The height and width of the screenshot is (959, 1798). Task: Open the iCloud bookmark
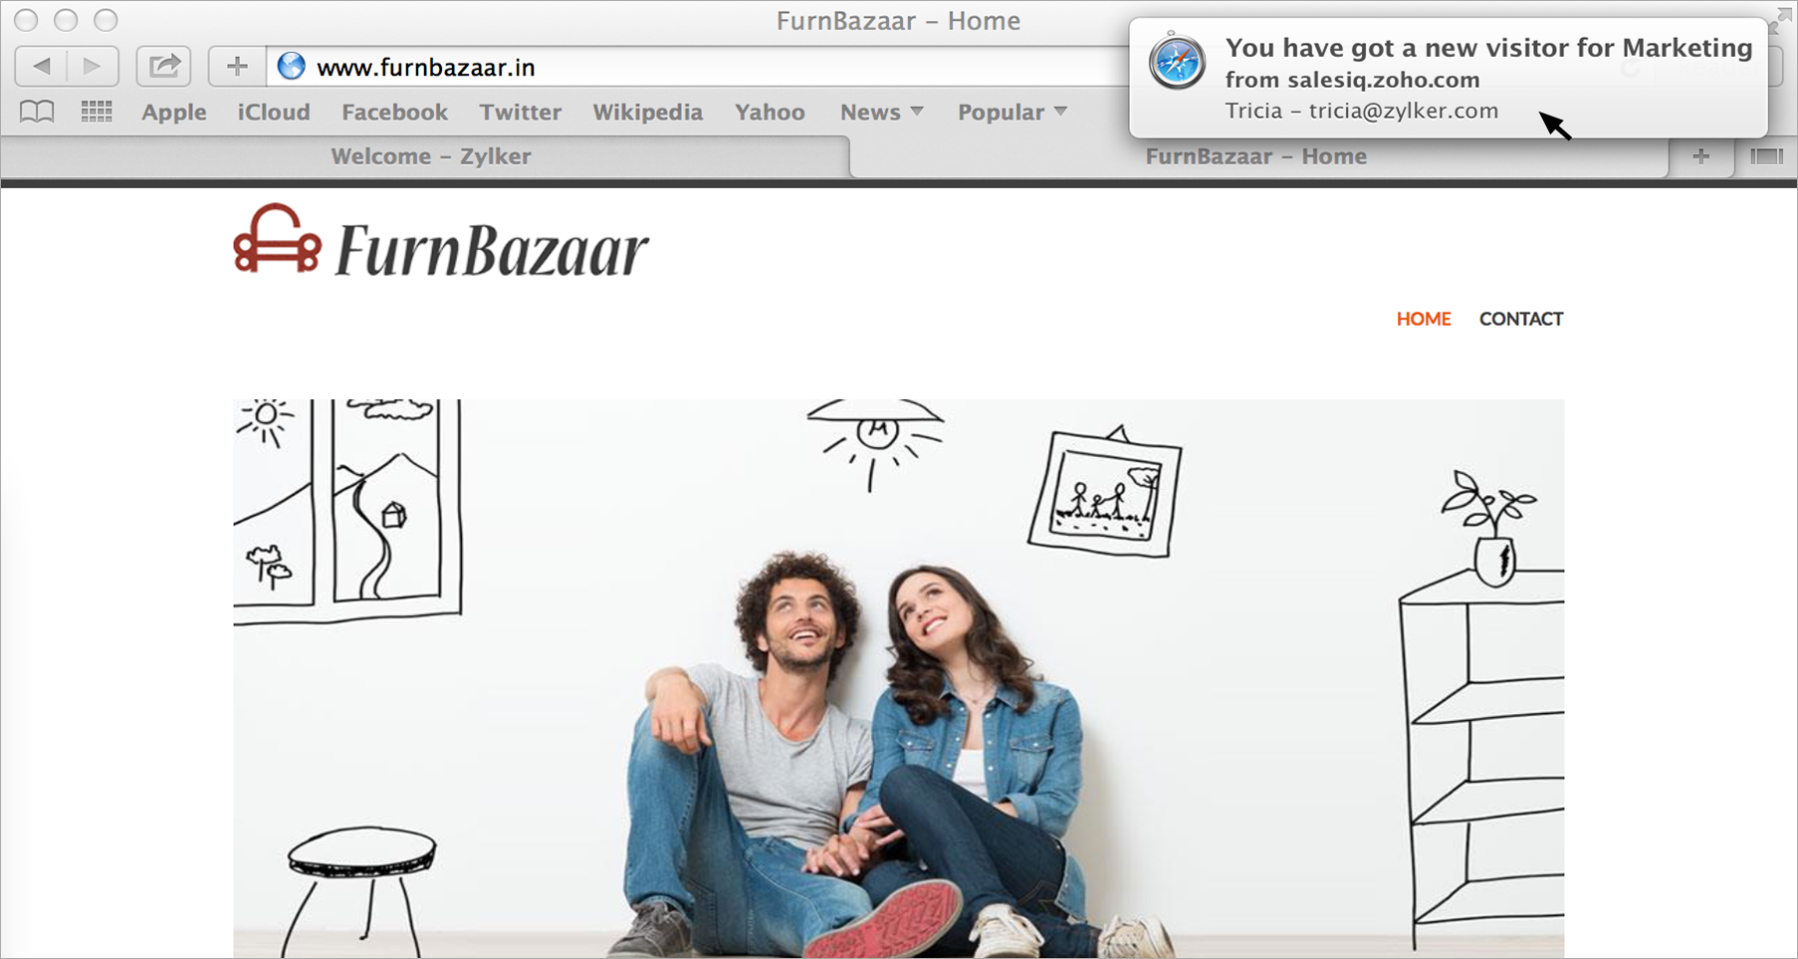coord(274,113)
